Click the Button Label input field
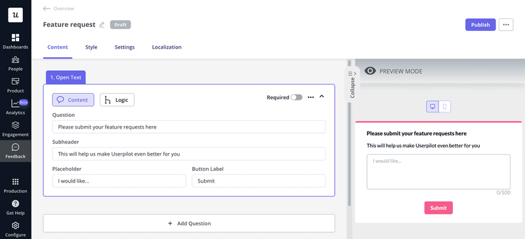Image resolution: width=525 pixels, height=239 pixels. coord(259,181)
